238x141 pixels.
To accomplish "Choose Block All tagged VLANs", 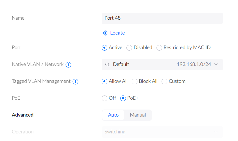I will click(x=135, y=81).
